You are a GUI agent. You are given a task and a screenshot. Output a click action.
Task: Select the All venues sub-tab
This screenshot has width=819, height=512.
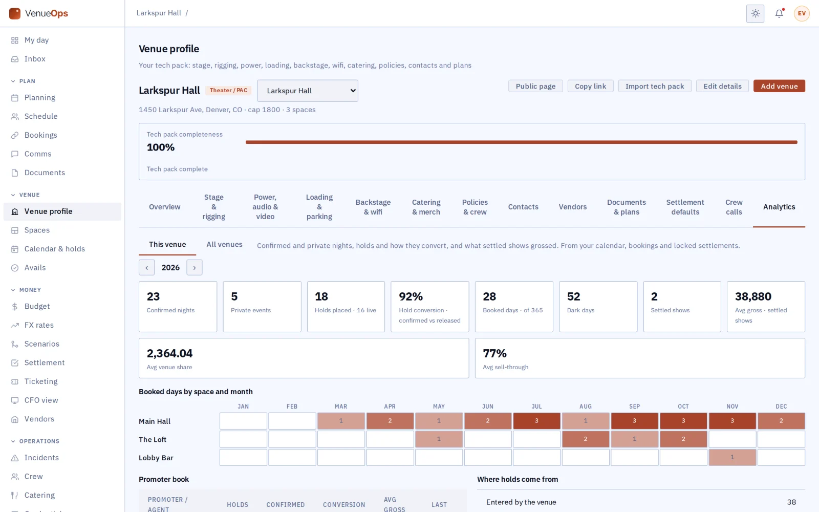click(224, 244)
